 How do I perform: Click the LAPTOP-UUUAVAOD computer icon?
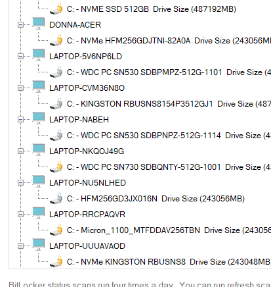coord(38,245)
